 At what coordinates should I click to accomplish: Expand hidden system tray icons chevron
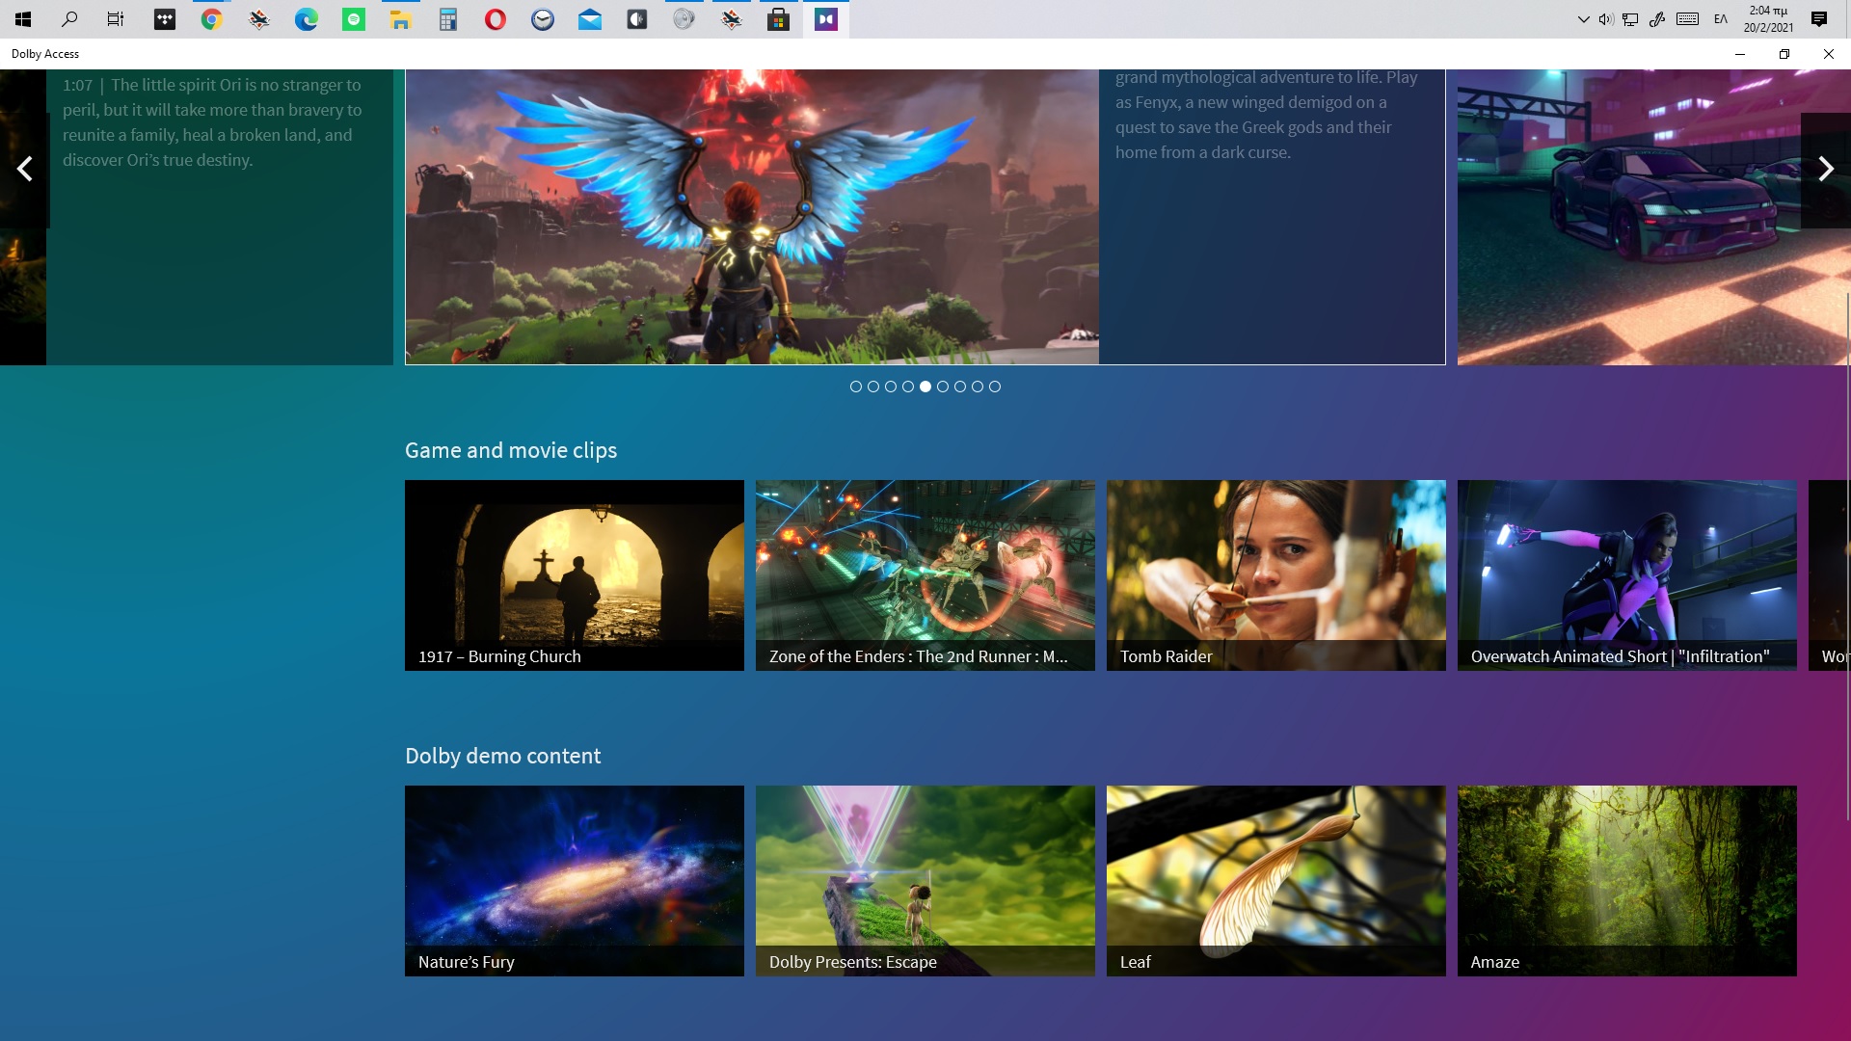click(1583, 19)
